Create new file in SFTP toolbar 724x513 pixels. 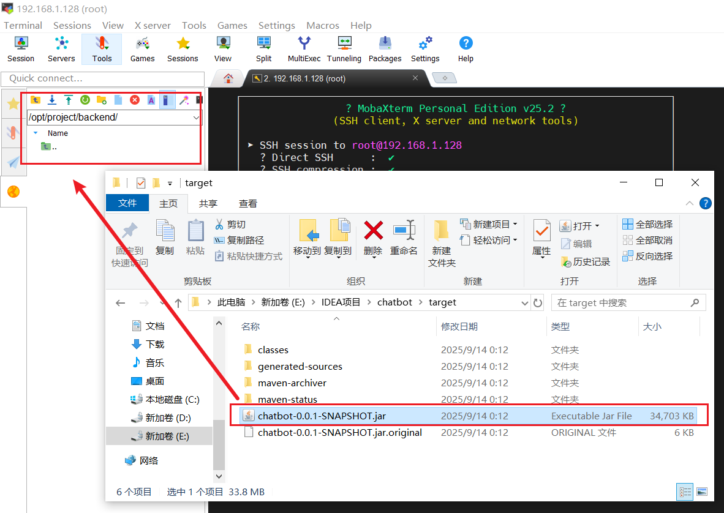coord(118,100)
